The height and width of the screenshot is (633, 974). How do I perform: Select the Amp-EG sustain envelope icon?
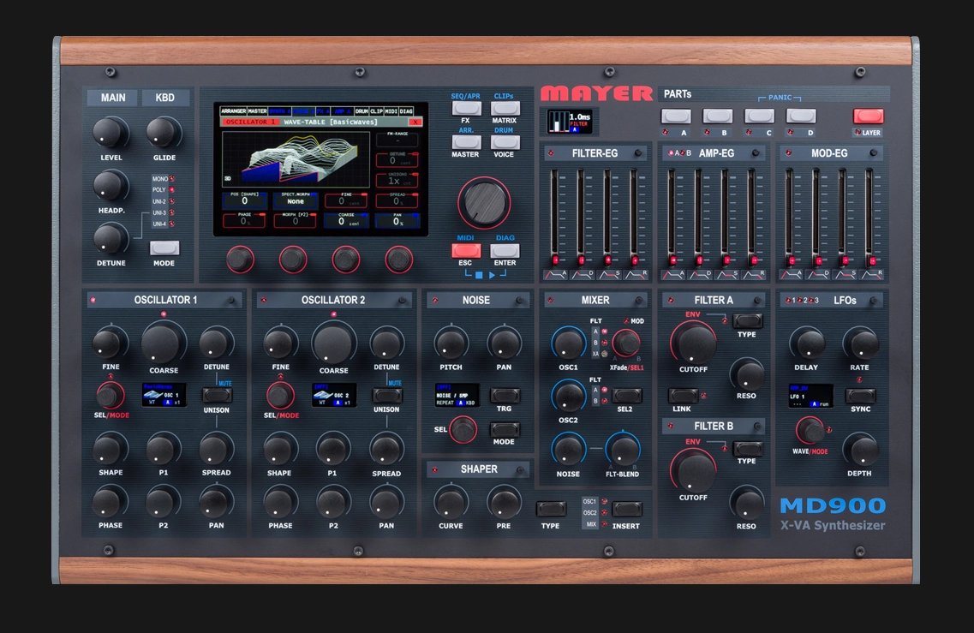[726, 275]
